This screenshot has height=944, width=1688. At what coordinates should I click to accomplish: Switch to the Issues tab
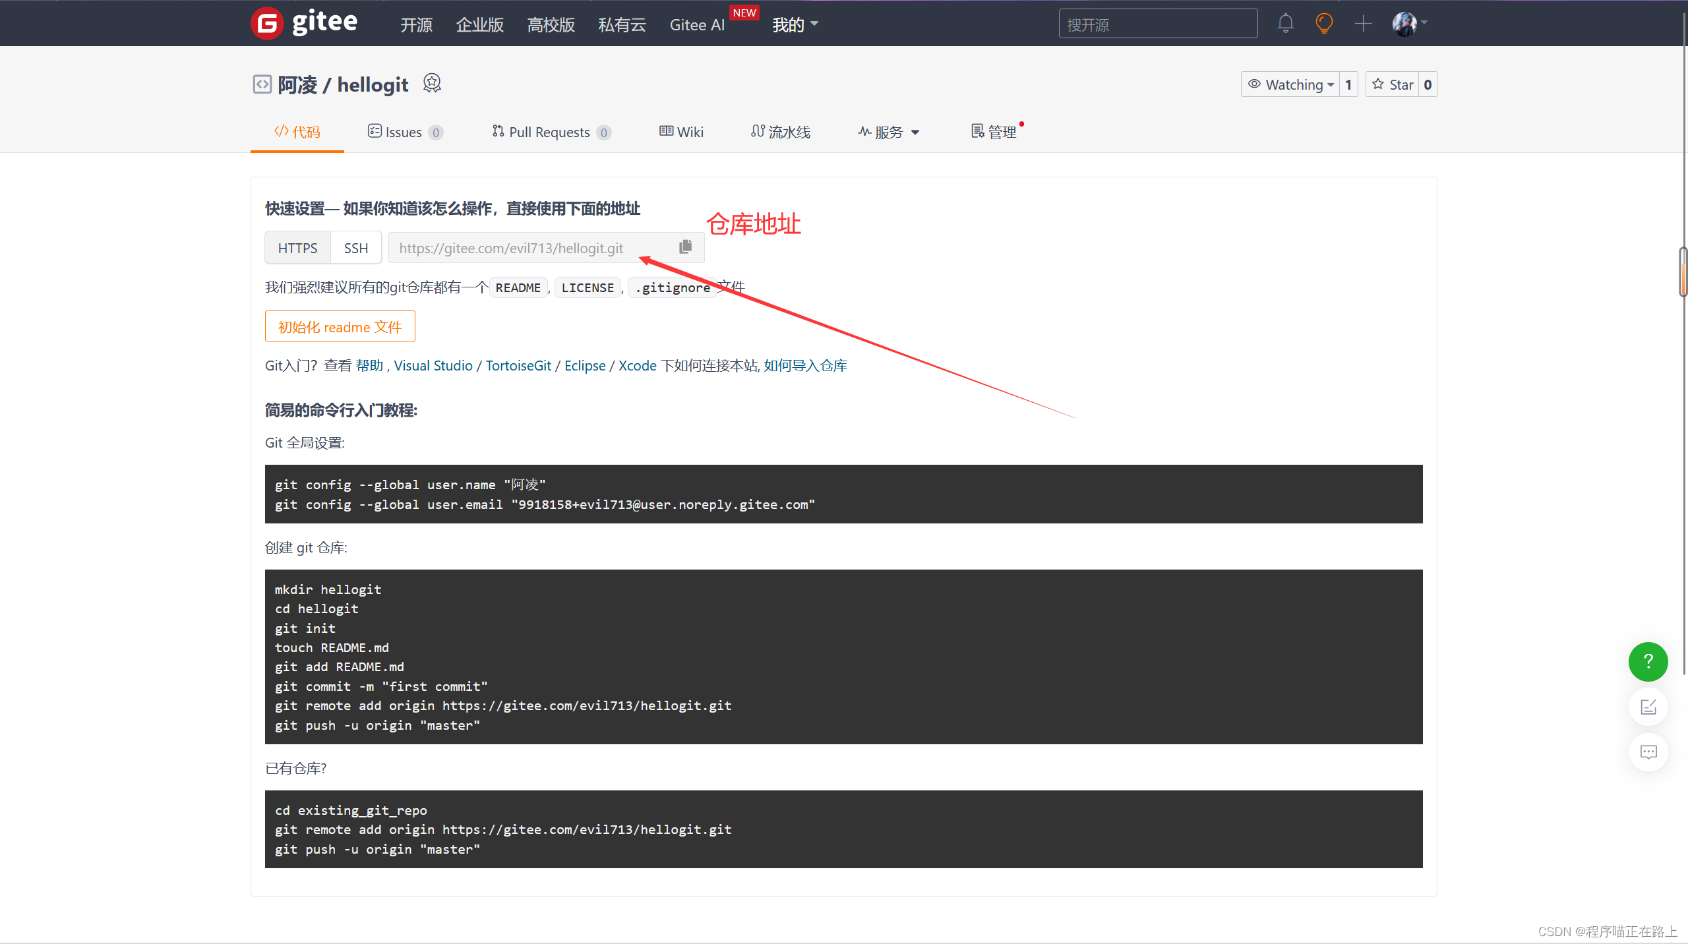[x=404, y=132]
